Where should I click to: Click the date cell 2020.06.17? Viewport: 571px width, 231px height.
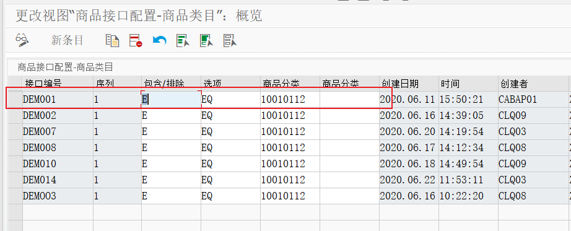click(409, 147)
